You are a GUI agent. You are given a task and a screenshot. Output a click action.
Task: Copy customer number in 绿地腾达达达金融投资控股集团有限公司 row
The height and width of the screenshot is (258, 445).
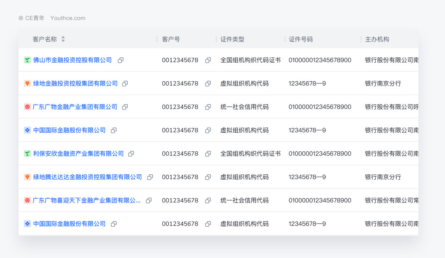[x=208, y=177]
